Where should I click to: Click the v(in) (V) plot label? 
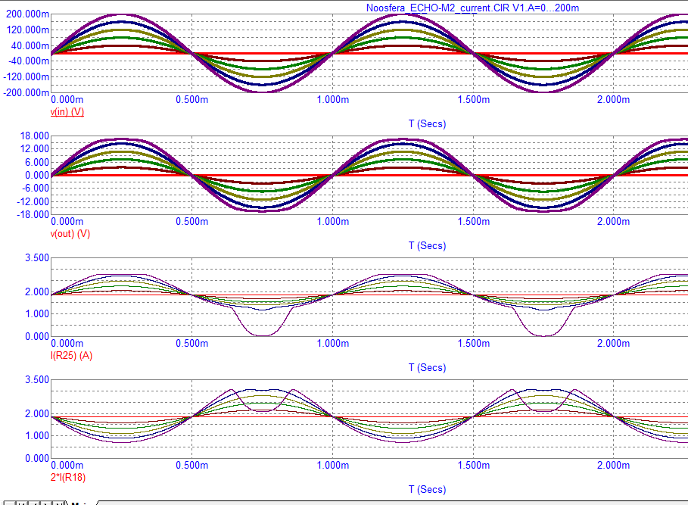point(67,112)
